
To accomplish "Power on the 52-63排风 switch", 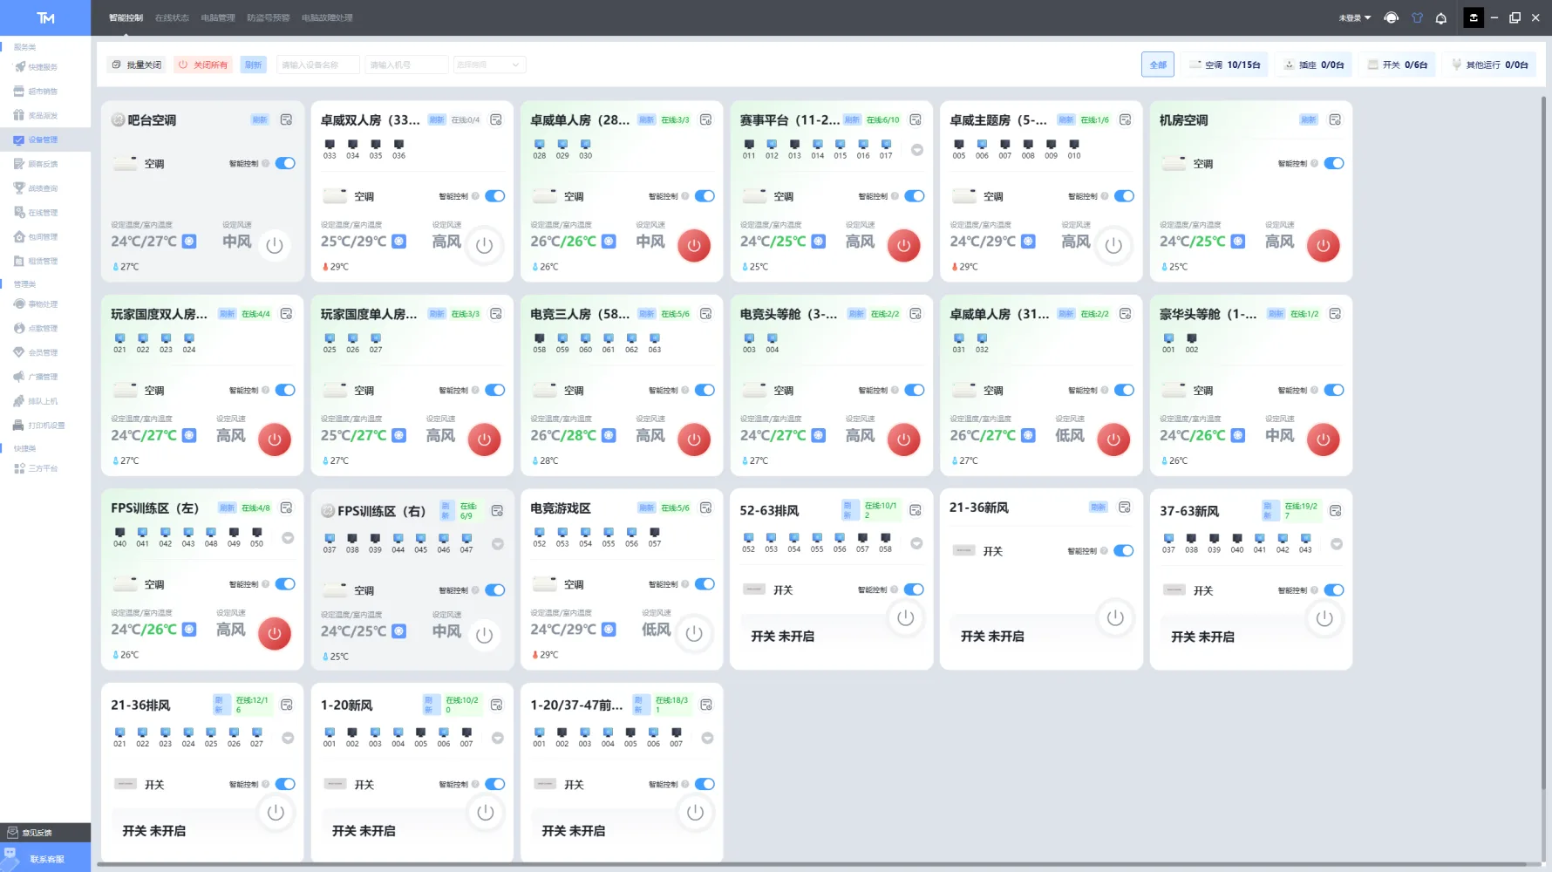I will [905, 617].
